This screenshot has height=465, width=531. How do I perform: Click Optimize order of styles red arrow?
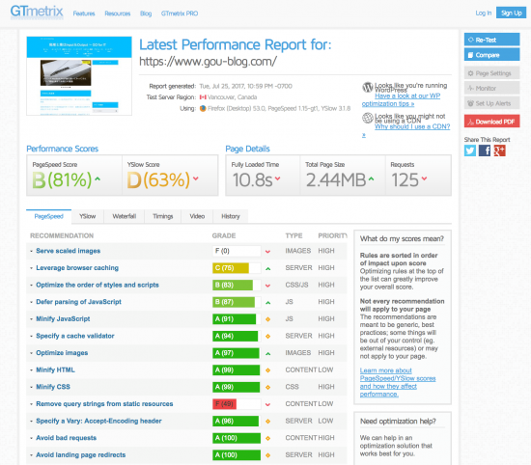coord(267,286)
